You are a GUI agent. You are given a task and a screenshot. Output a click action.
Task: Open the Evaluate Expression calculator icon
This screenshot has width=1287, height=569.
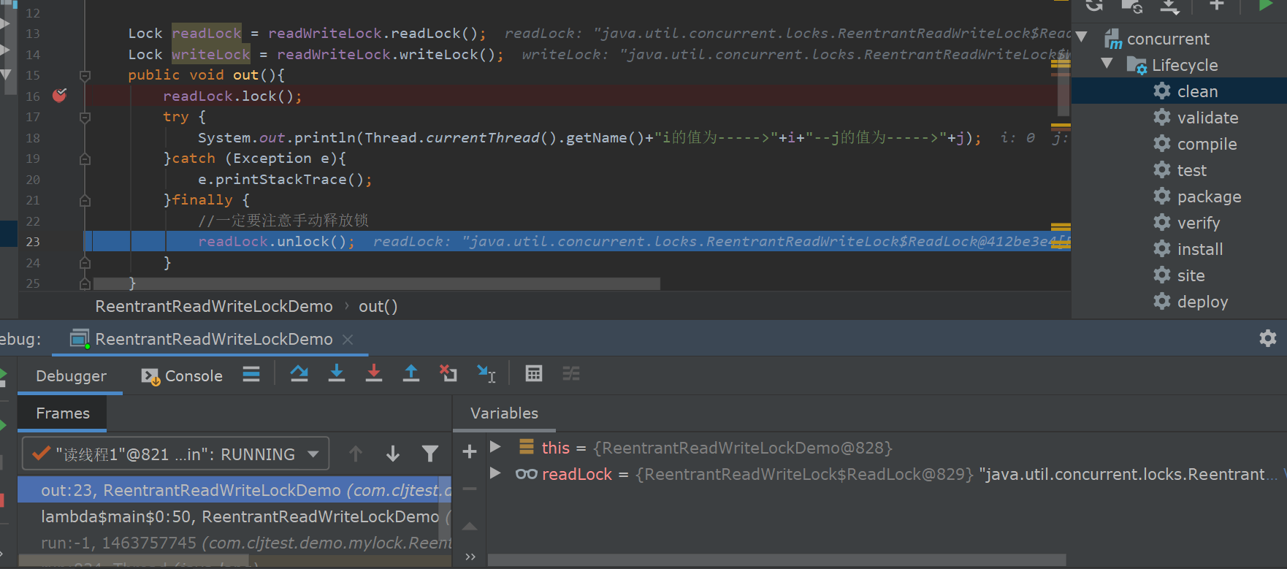[x=534, y=374]
